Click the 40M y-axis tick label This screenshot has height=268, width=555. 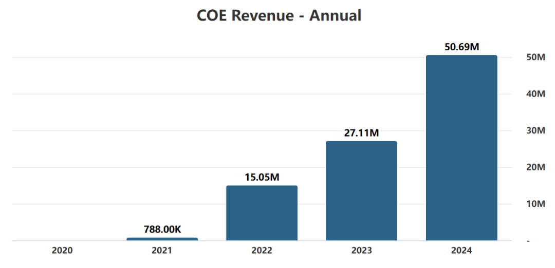535,94
